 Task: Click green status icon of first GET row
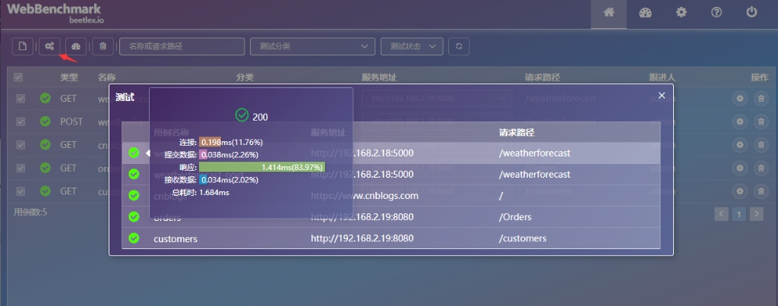(45, 98)
